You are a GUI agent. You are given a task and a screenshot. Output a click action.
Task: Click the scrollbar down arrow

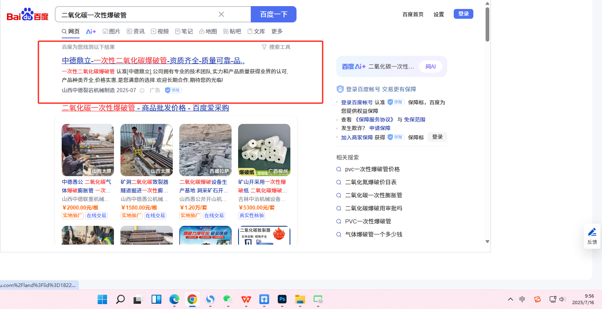point(487,241)
